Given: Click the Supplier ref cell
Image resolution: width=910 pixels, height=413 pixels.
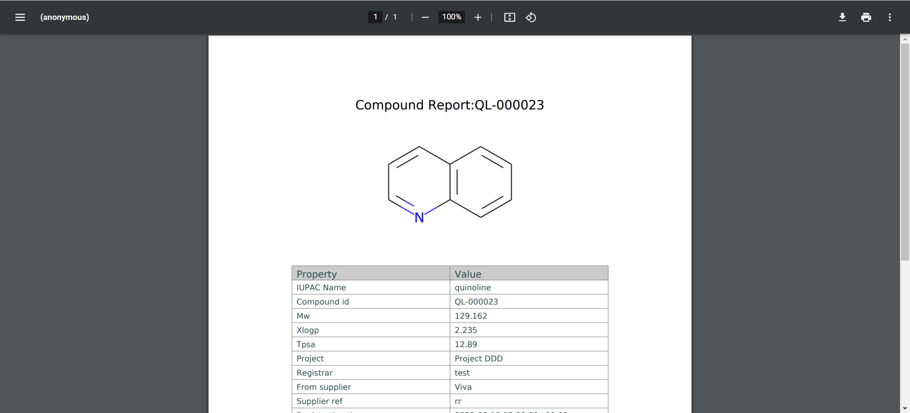Looking at the screenshot, I should pos(371,401).
